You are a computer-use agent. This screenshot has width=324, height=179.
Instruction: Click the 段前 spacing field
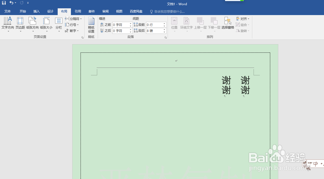pos(155,25)
